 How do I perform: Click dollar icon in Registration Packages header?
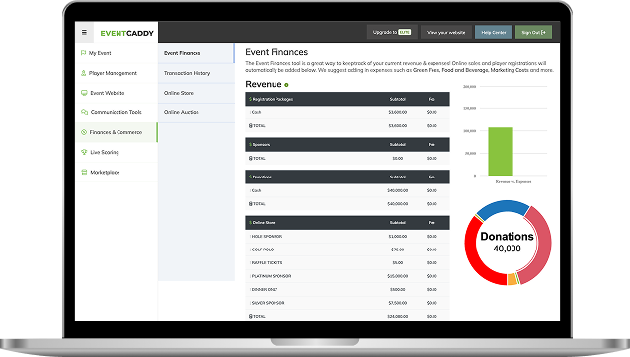pyautogui.click(x=250, y=99)
